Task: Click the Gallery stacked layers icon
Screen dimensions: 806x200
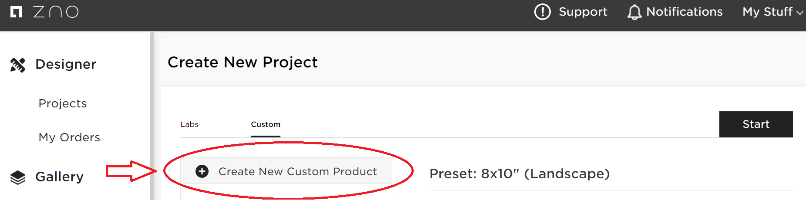Action: 18,177
